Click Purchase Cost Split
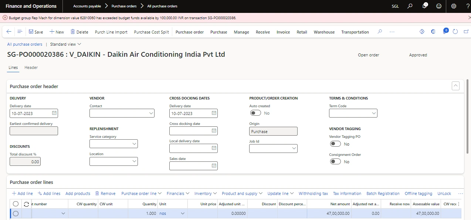 pos(151,32)
